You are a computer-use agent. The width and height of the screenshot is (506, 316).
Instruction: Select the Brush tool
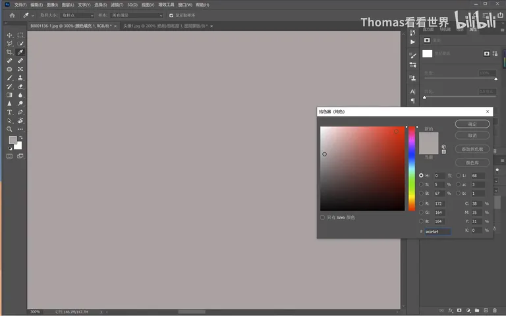click(x=9, y=78)
